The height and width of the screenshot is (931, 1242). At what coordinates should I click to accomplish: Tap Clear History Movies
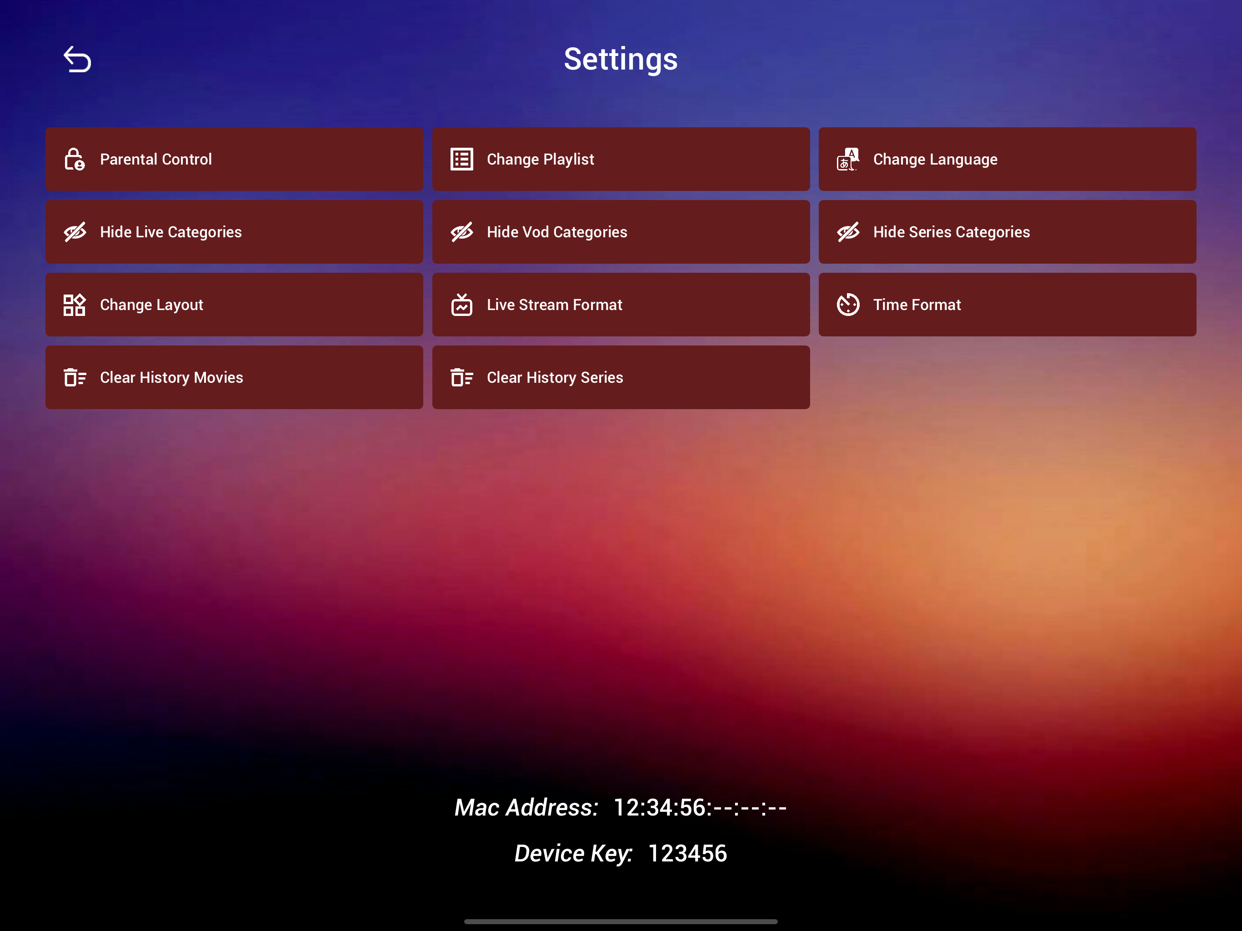pyautogui.click(x=234, y=377)
